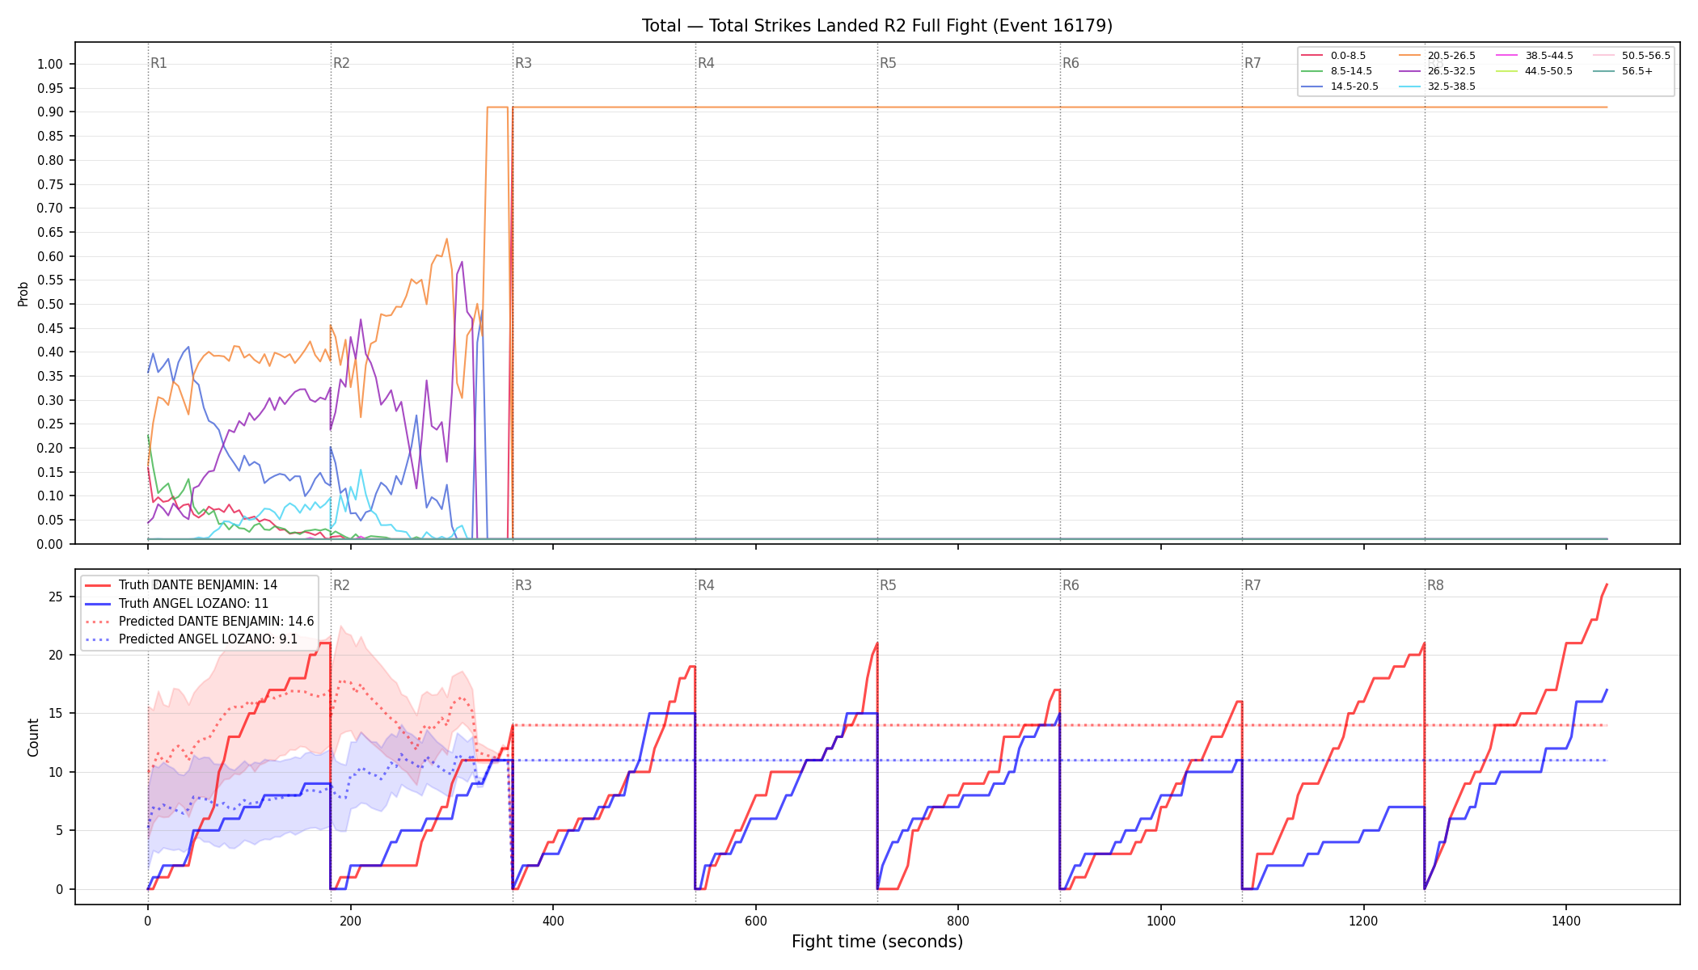Viewport: 1698px width, 970px height.
Task: Click the 50.5-56.5 legend label
Action: click(1646, 56)
